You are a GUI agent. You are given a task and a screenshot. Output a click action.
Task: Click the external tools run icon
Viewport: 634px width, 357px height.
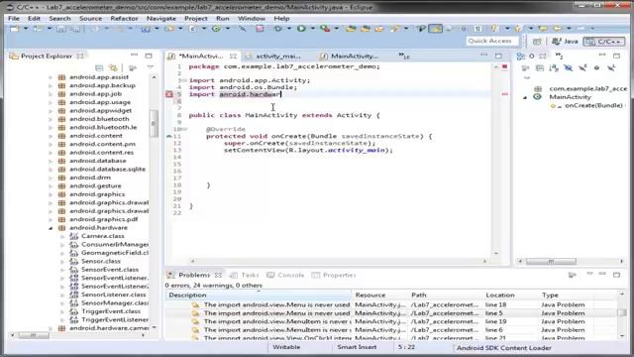325,29
